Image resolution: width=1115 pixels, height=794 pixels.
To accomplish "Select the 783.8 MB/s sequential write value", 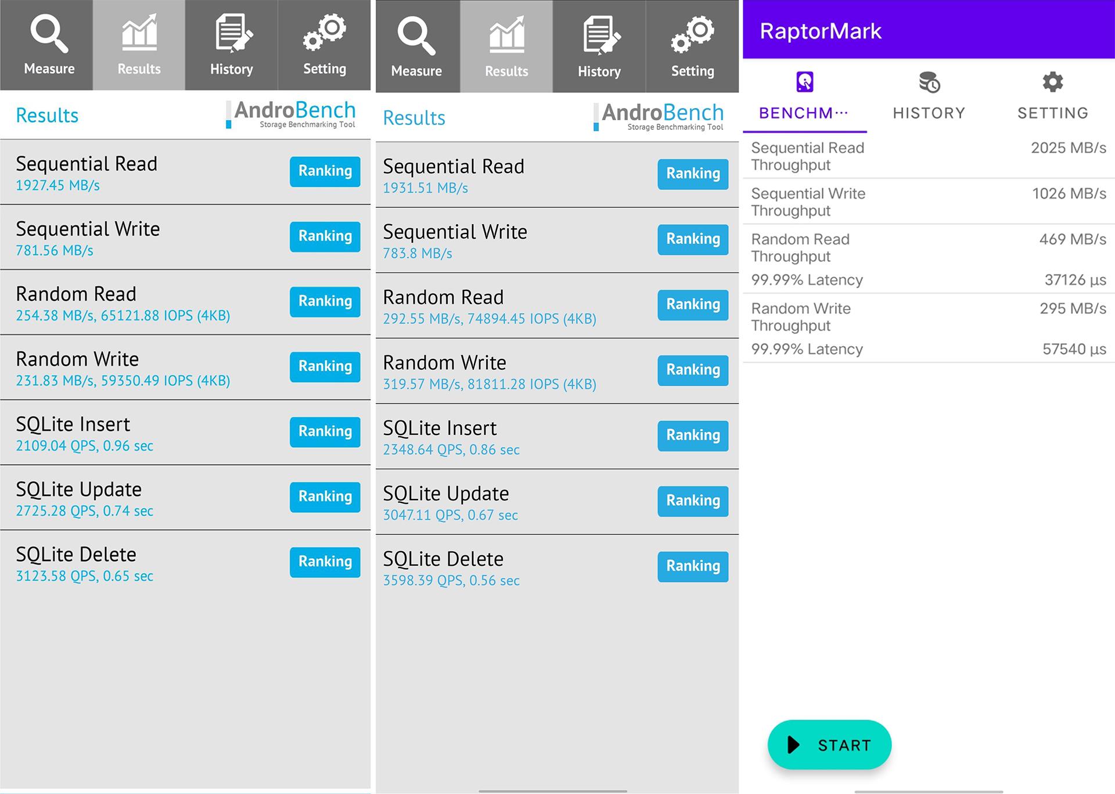I will [418, 254].
